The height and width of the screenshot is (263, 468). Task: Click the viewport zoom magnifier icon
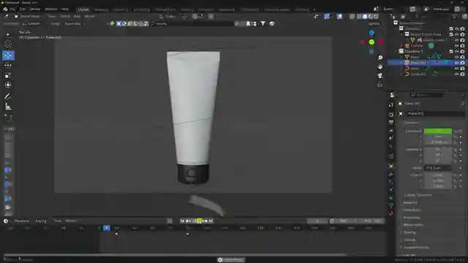tap(380, 58)
